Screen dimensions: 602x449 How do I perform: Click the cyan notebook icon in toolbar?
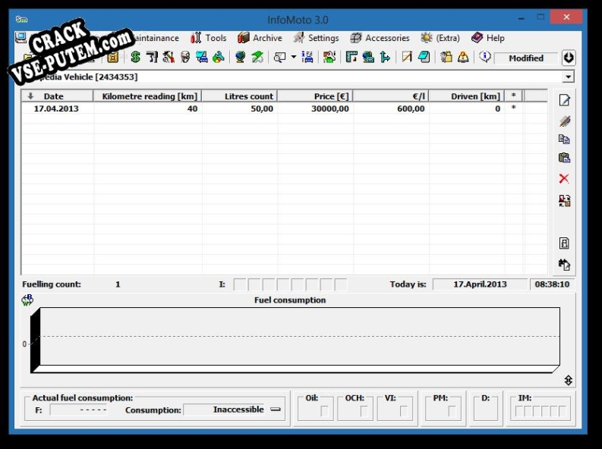(x=424, y=58)
